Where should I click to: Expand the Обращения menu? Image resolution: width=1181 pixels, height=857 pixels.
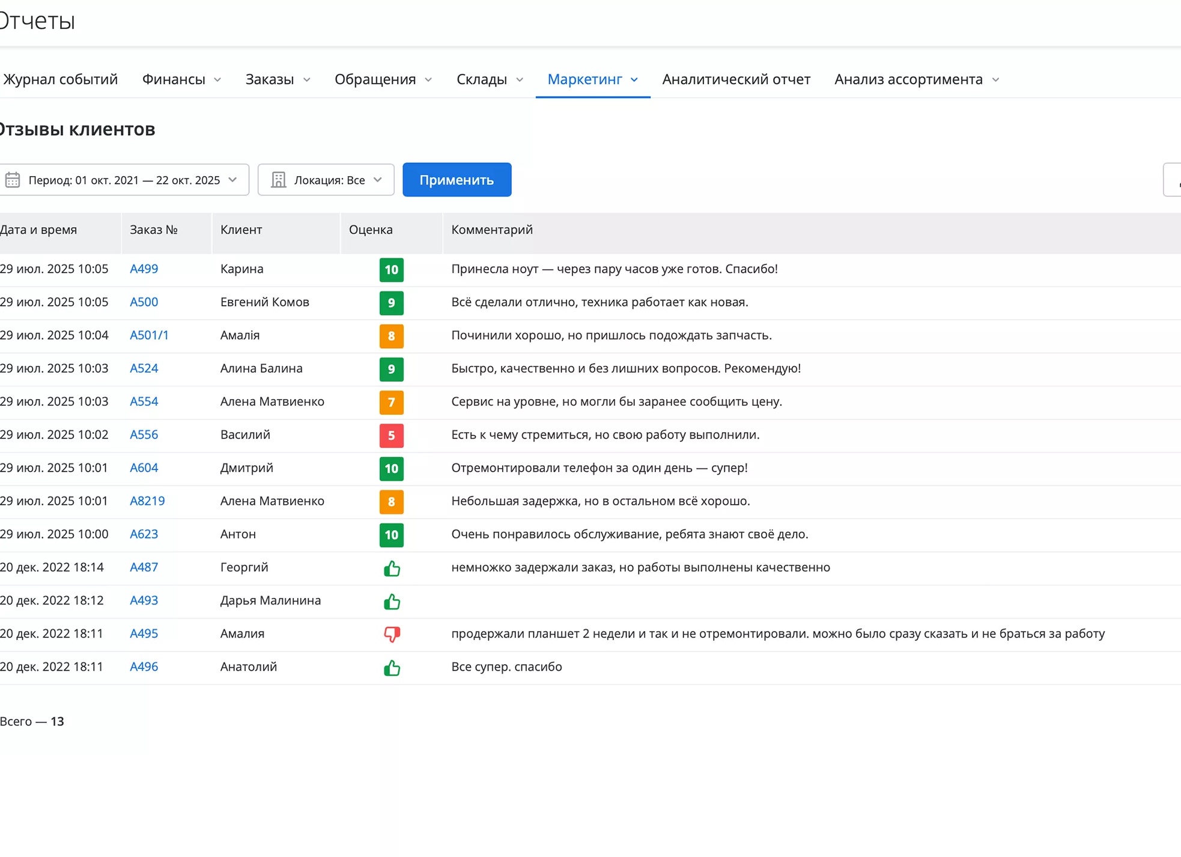coord(383,79)
